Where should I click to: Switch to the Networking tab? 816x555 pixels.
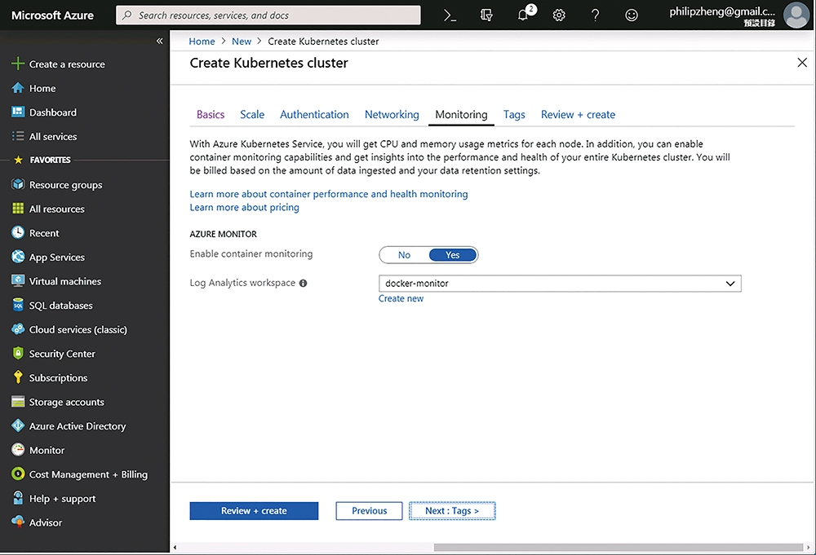point(392,114)
